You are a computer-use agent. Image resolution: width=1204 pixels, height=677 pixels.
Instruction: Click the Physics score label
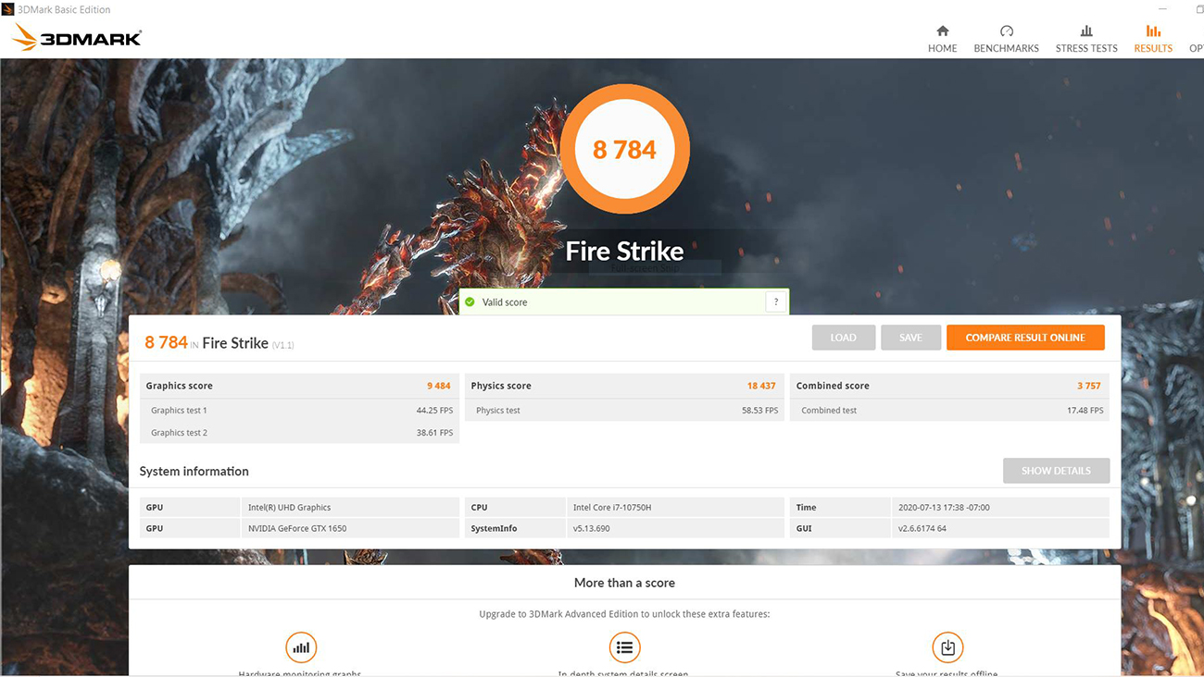coord(501,386)
